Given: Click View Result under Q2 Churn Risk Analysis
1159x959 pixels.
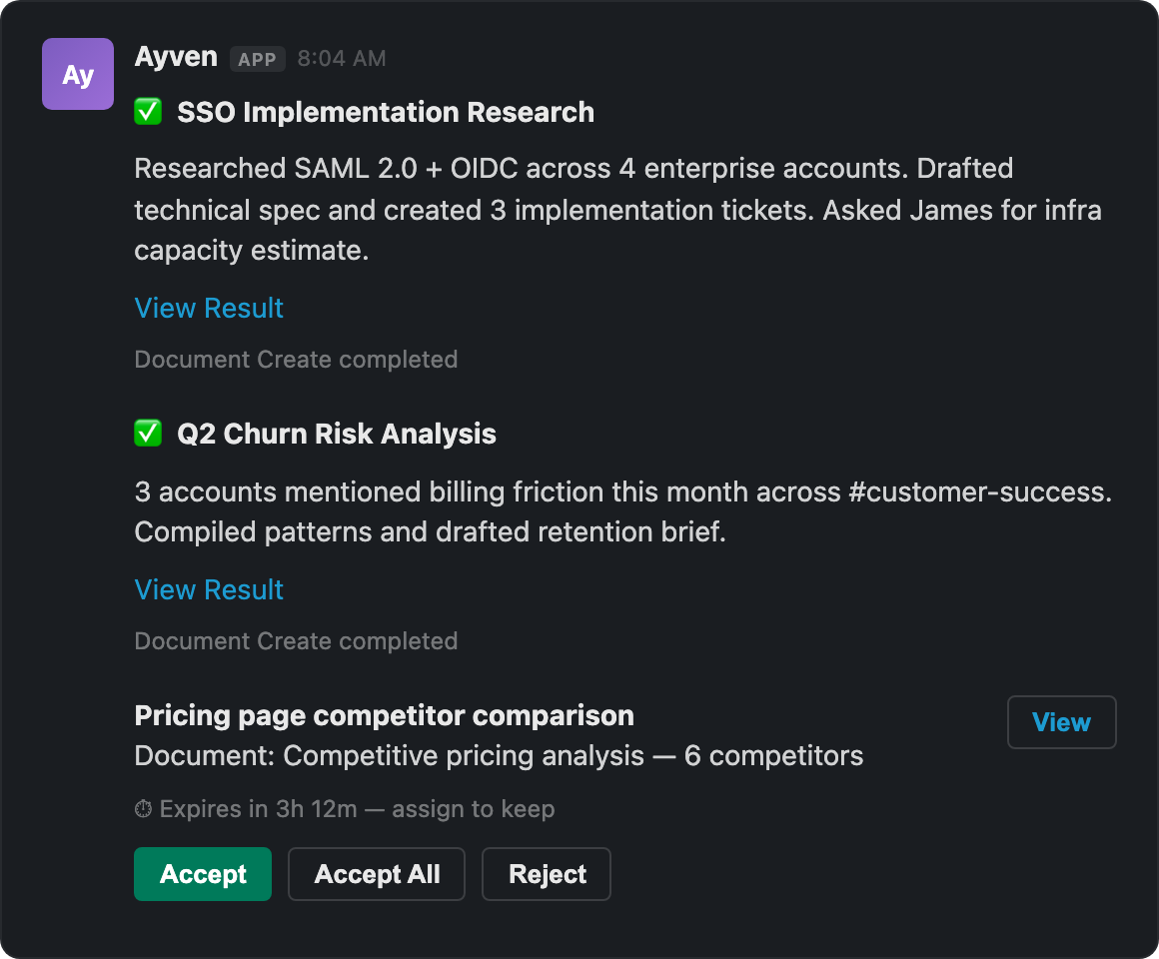Looking at the screenshot, I should 208,589.
